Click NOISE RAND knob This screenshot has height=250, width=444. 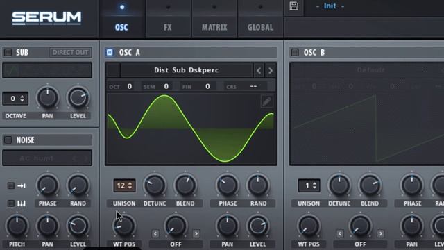click(78, 185)
